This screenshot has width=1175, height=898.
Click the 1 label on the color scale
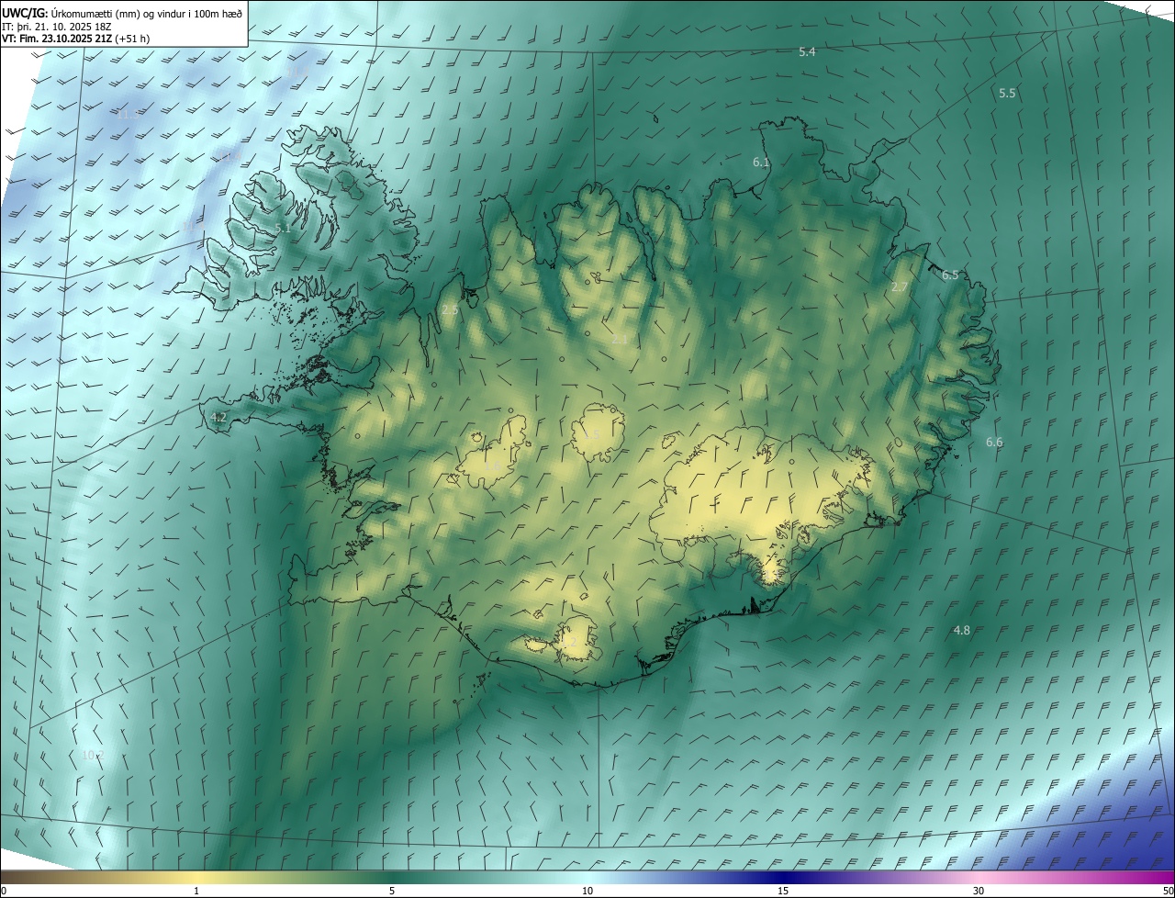196,892
